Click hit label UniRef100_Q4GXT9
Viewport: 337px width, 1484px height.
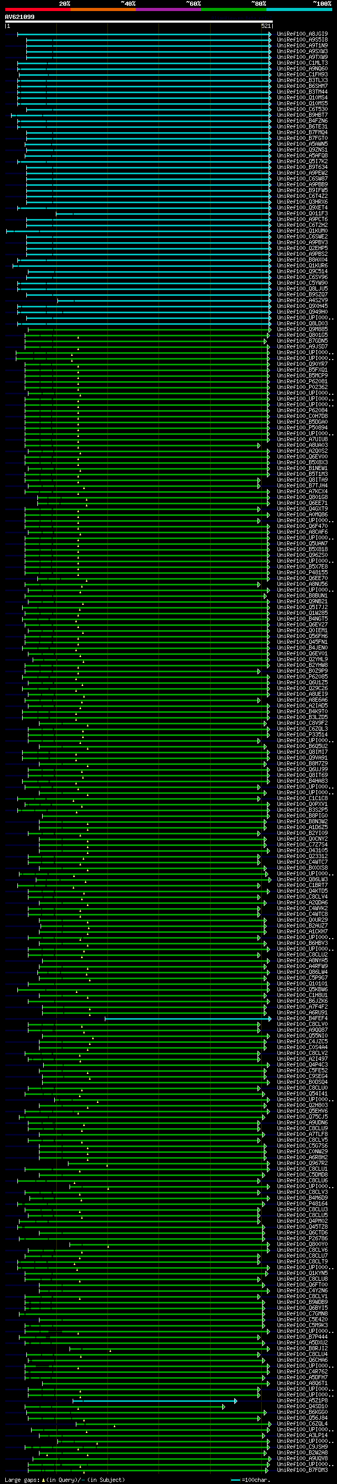302,509
